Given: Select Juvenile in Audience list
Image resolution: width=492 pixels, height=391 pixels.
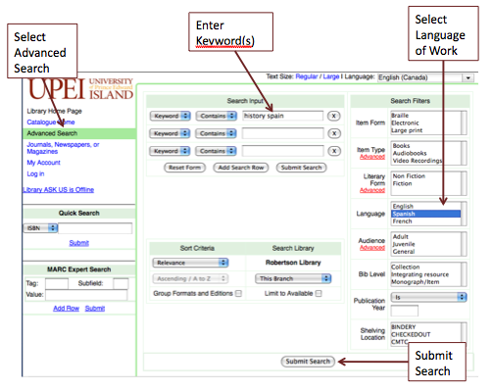Looking at the screenshot, I should [x=404, y=244].
